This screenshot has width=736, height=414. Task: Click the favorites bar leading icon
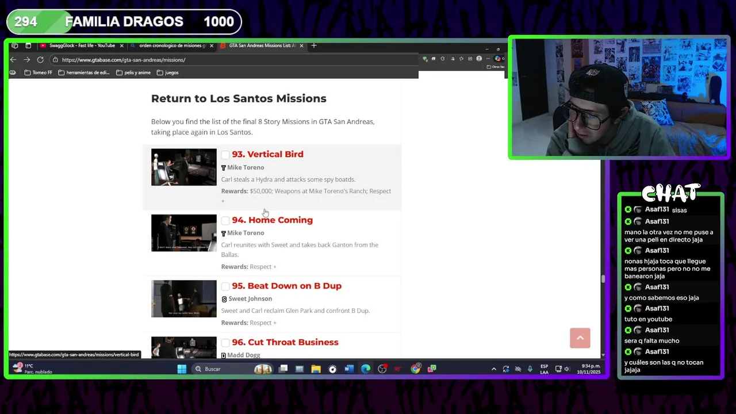(x=13, y=72)
